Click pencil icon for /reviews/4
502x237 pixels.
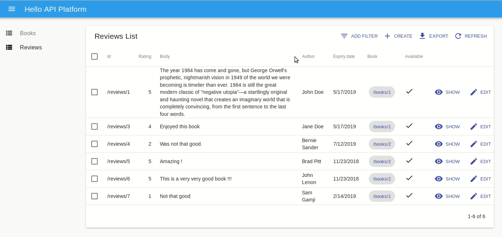pos(474,144)
